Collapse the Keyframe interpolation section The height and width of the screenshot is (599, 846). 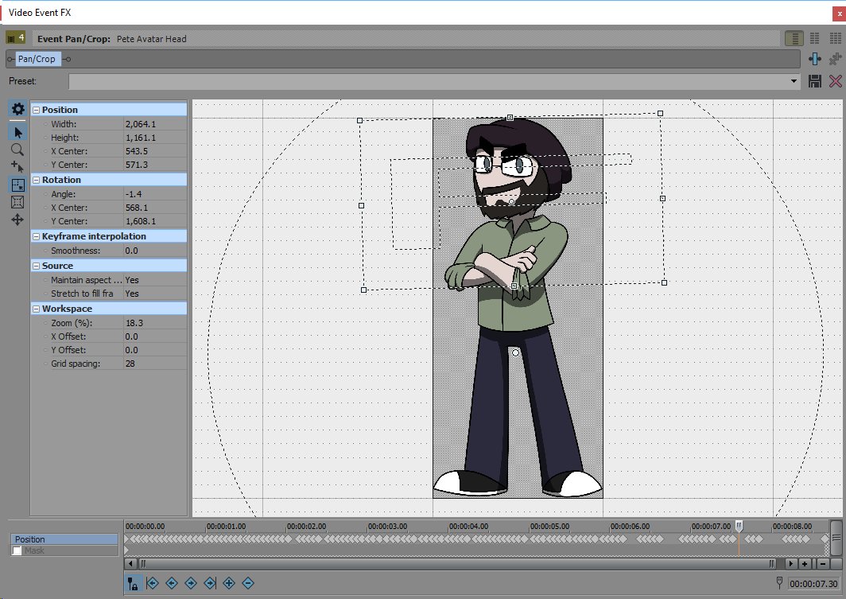[36, 236]
